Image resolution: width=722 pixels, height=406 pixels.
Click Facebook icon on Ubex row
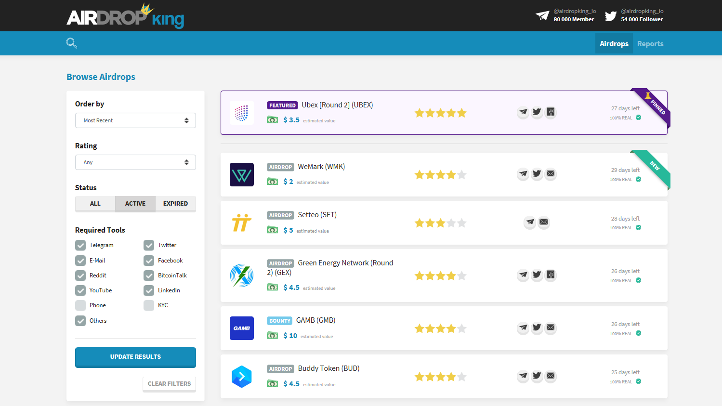(x=551, y=112)
